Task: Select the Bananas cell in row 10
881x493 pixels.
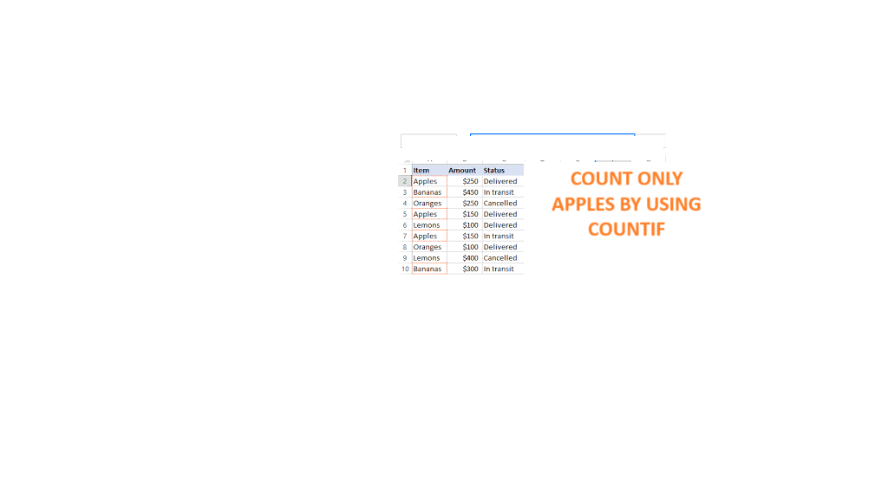Action: coord(427,269)
